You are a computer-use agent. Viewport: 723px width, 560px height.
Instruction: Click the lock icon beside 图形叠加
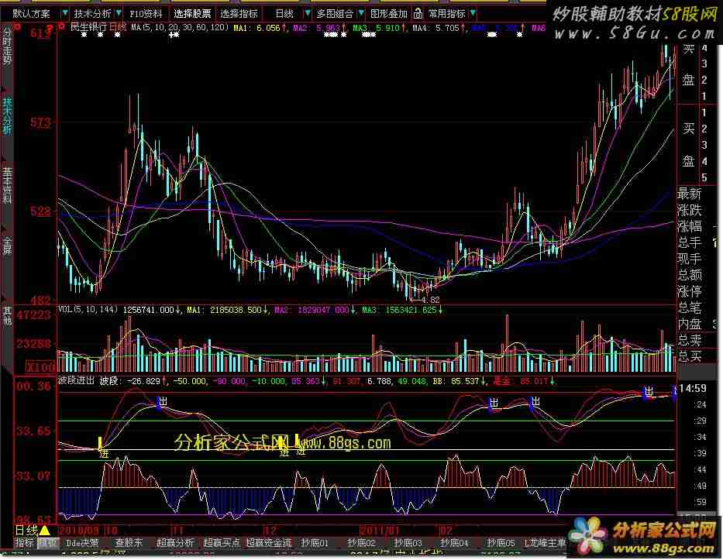point(417,14)
